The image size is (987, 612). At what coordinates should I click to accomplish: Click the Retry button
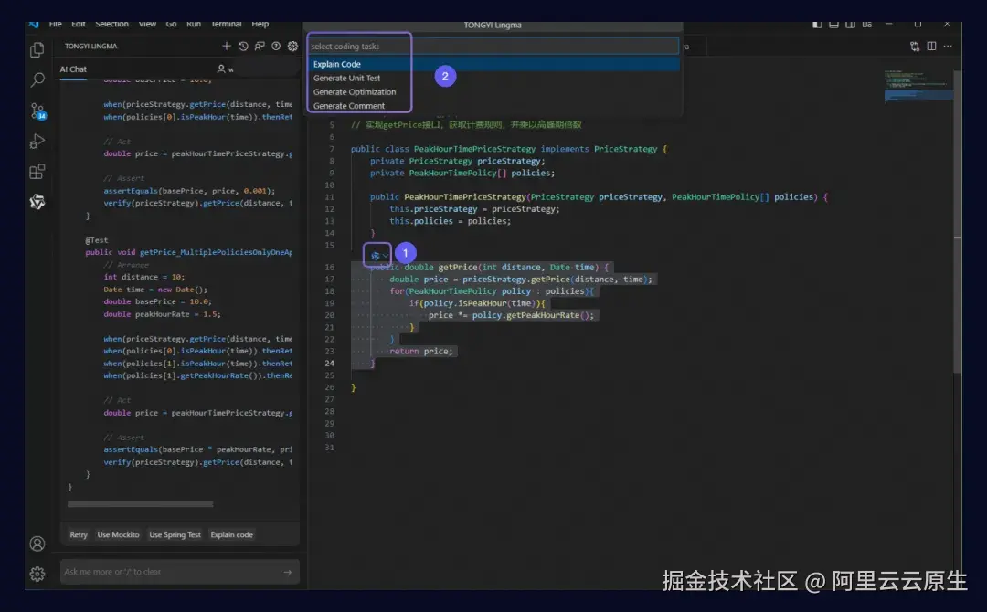(79, 534)
